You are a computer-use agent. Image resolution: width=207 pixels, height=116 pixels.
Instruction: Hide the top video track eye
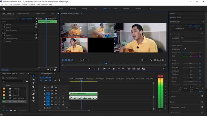(x=56, y=87)
